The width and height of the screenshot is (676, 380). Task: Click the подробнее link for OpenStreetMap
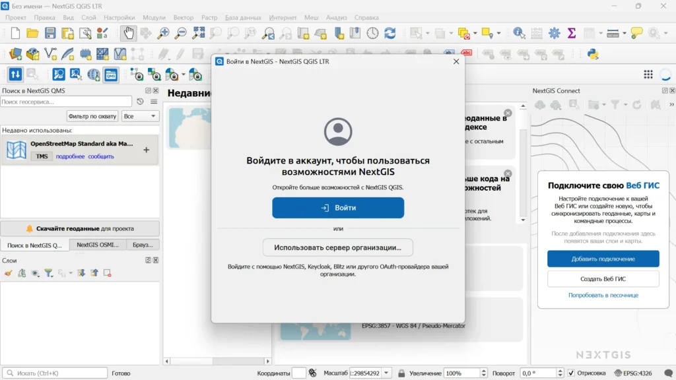70,156
